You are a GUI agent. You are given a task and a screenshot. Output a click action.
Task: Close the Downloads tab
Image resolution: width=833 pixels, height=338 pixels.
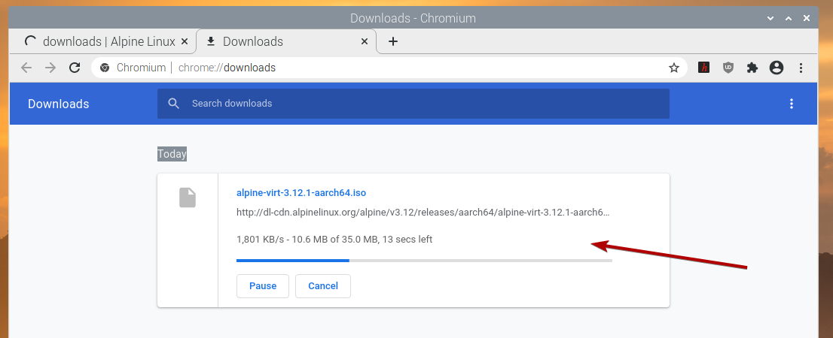(x=365, y=41)
